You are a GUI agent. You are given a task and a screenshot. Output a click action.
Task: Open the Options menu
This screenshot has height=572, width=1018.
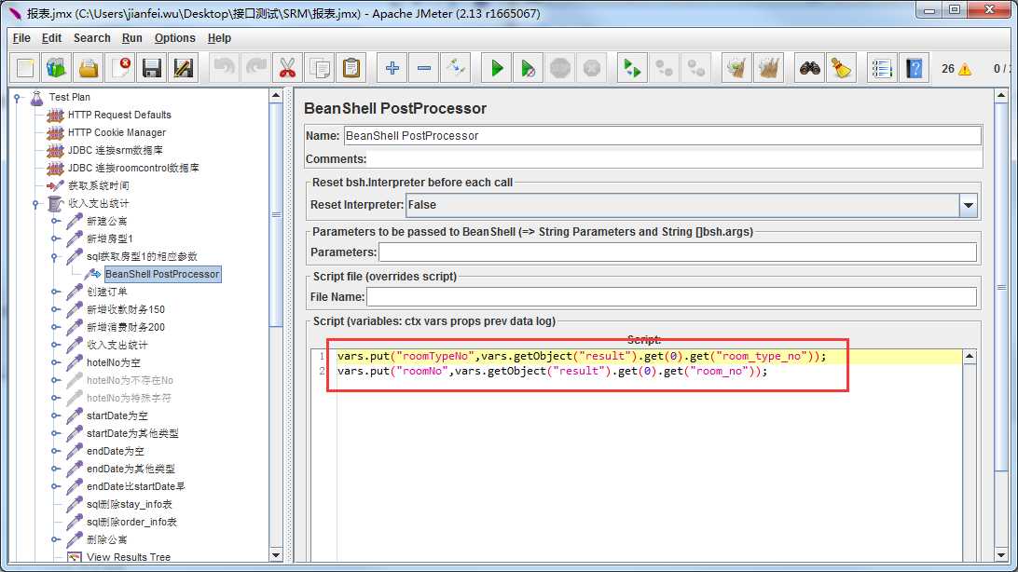click(x=174, y=38)
